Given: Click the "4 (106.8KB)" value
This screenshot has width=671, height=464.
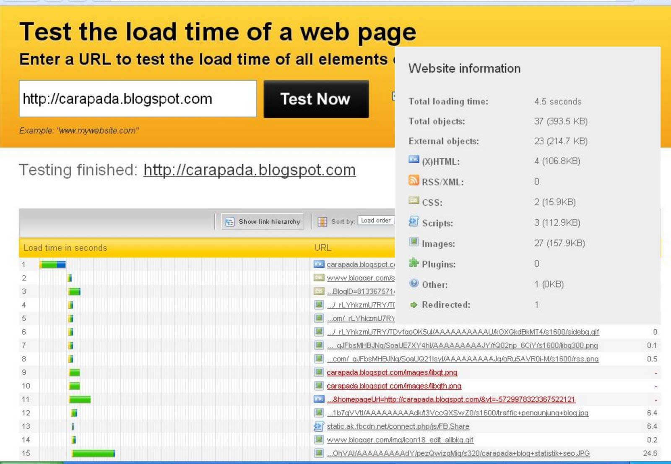Looking at the screenshot, I should [x=557, y=161].
